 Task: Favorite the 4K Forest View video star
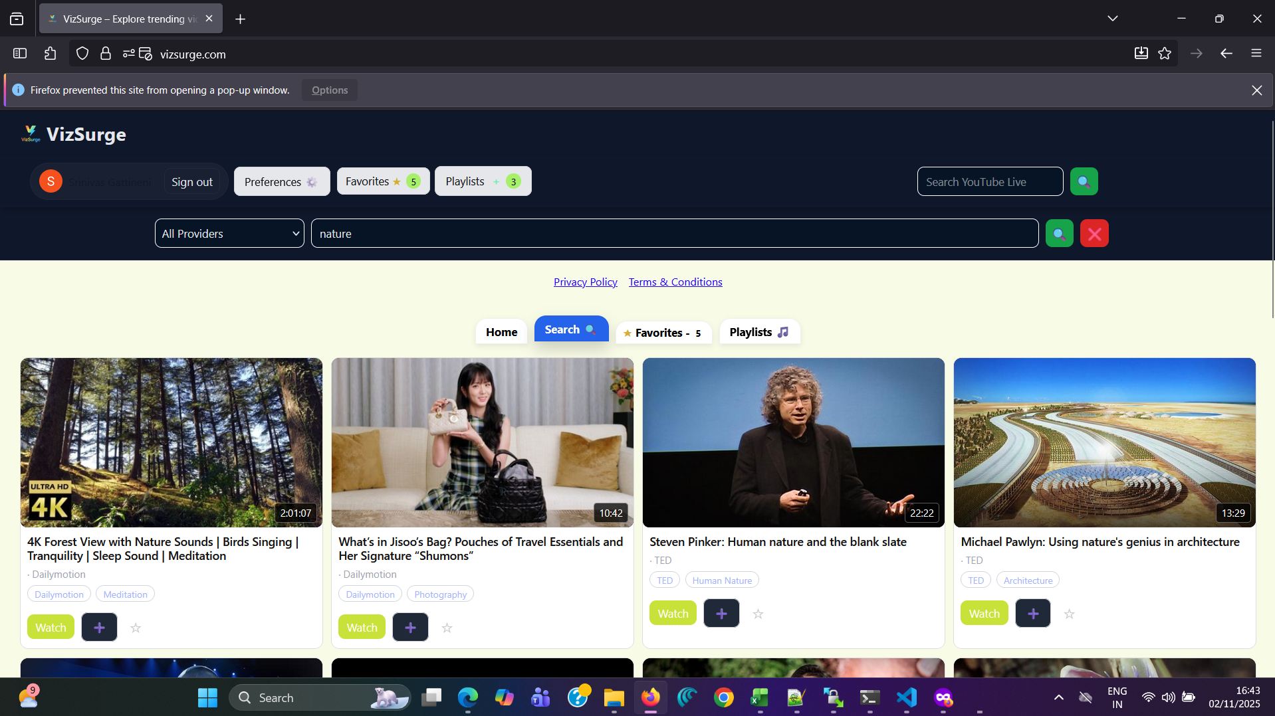[x=136, y=628]
